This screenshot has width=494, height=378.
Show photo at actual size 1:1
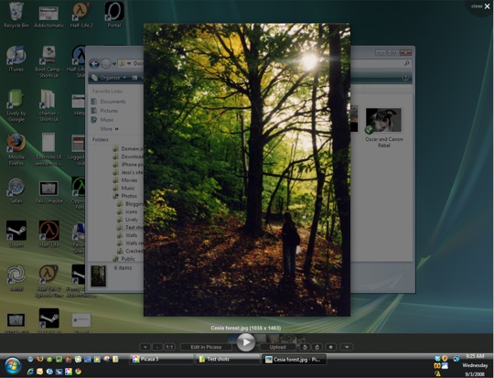coord(169,347)
